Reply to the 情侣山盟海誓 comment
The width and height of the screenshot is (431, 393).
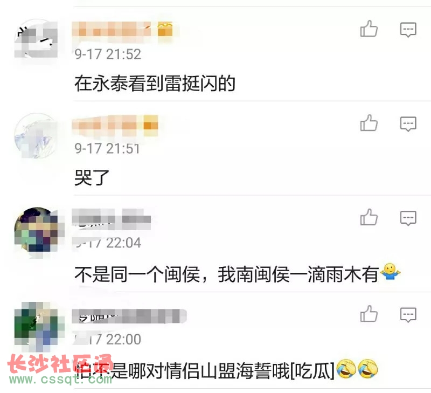(408, 315)
